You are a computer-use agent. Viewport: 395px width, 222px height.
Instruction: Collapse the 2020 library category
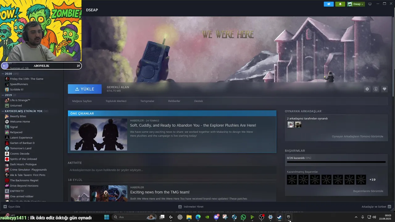3,74
